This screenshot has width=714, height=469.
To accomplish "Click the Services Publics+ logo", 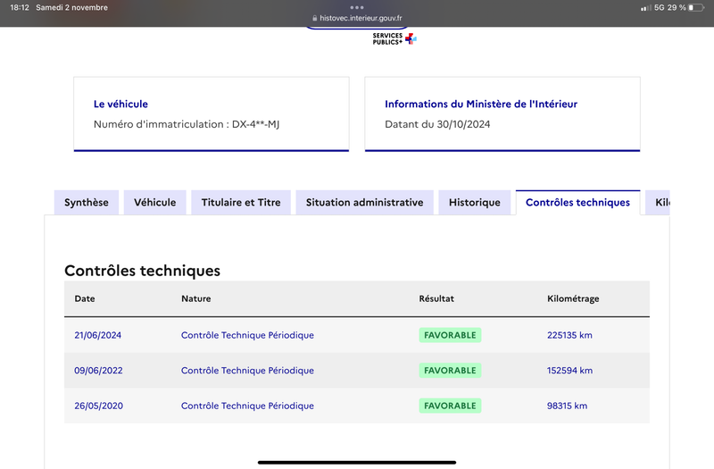I will pos(394,38).
